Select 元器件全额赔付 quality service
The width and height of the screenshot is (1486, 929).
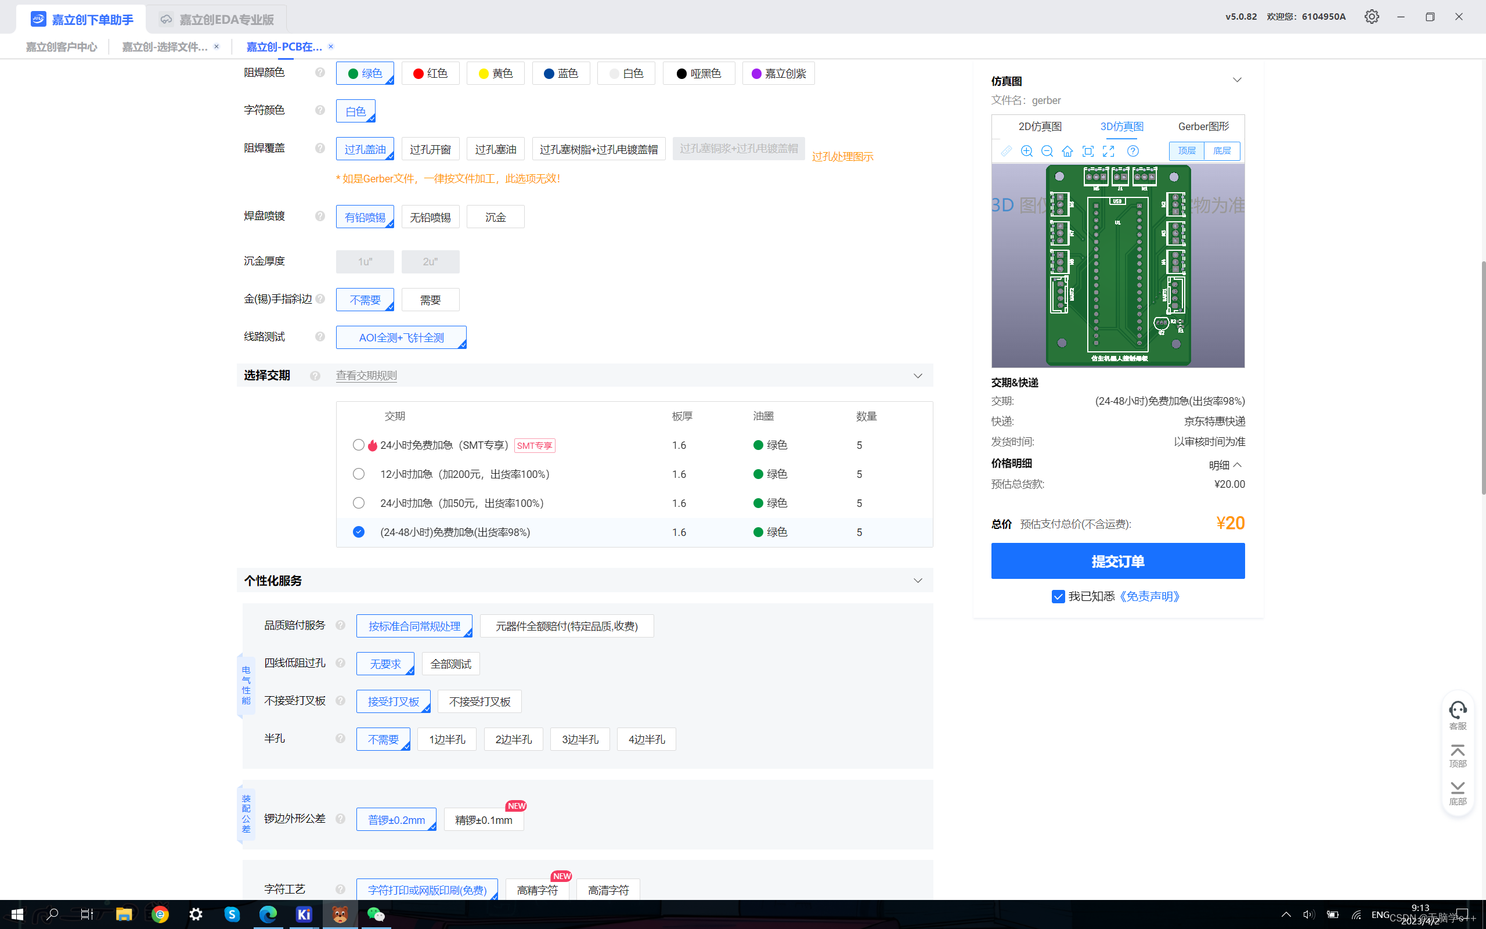(x=567, y=626)
